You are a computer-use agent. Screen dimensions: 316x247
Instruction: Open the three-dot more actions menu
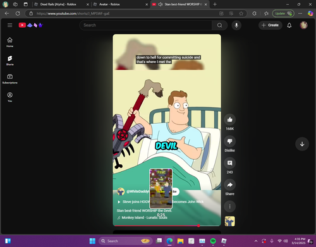[229, 207]
